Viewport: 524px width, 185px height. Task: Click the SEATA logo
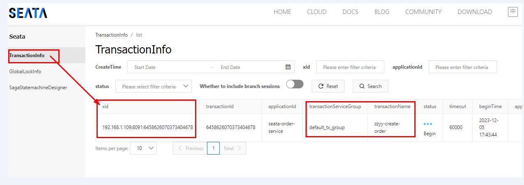28,13
